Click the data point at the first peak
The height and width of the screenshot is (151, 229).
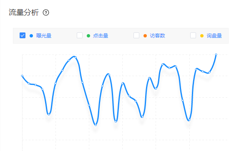[75, 57]
